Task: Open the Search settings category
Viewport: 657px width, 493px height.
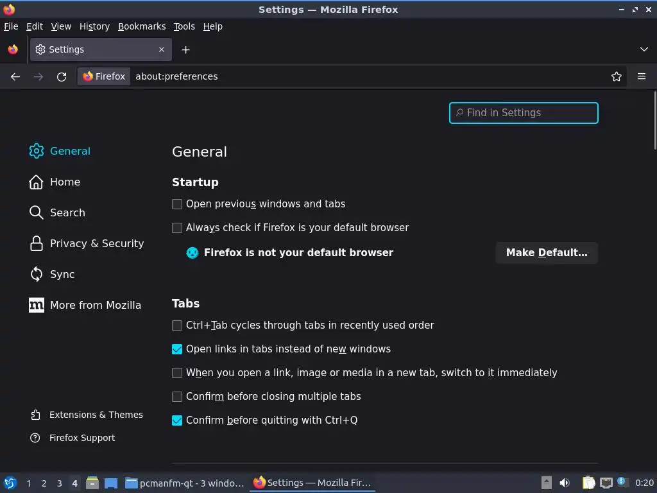Action: click(57, 212)
